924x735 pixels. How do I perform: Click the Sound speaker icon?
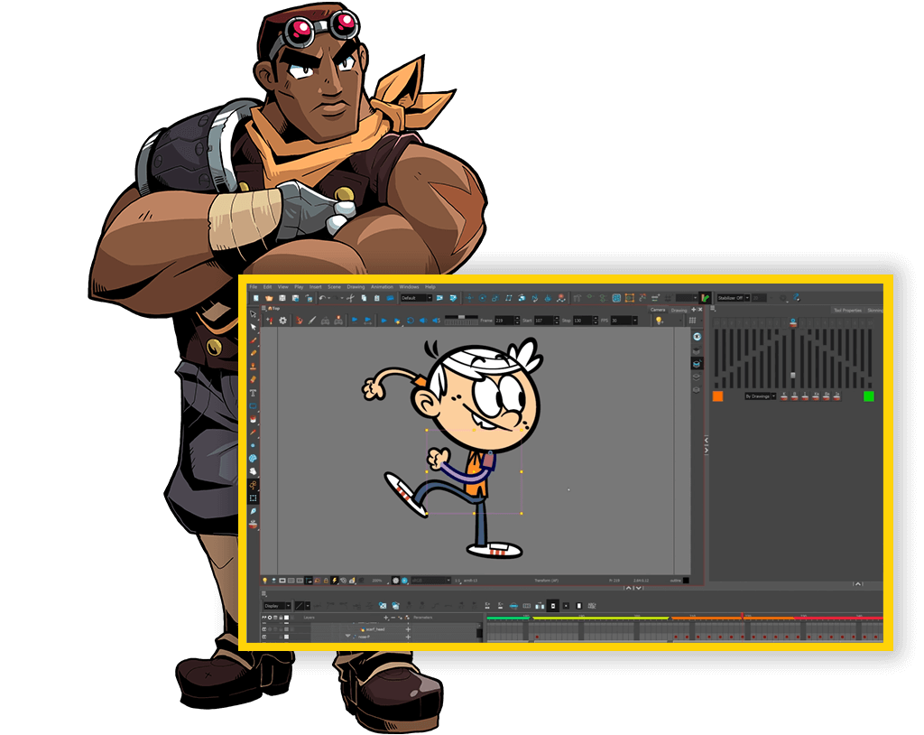click(x=423, y=321)
